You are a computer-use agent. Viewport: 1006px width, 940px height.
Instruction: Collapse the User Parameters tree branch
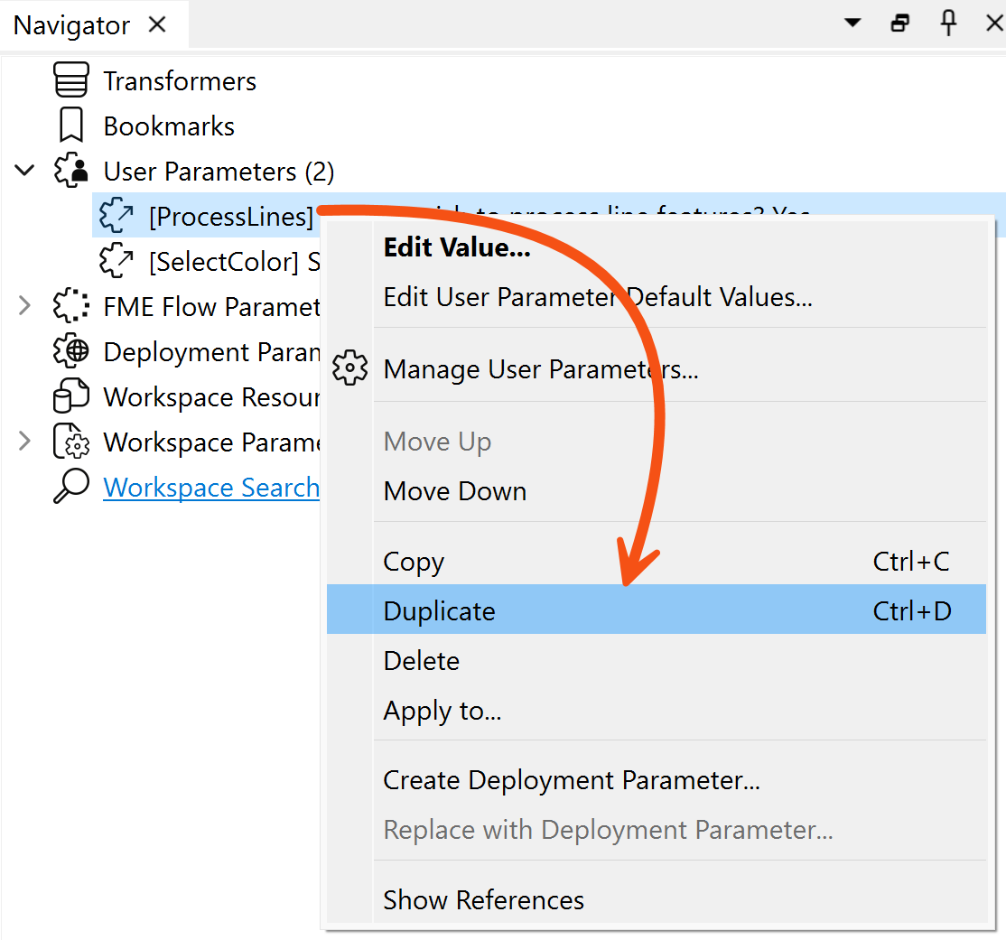tap(24, 170)
